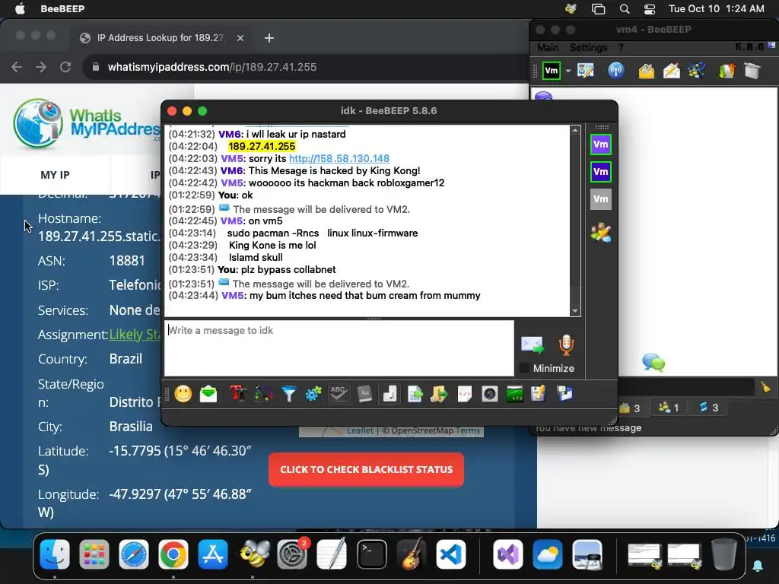779x584 pixels.
Task: Open the ? help menu in vm4 window
Action: point(621,48)
